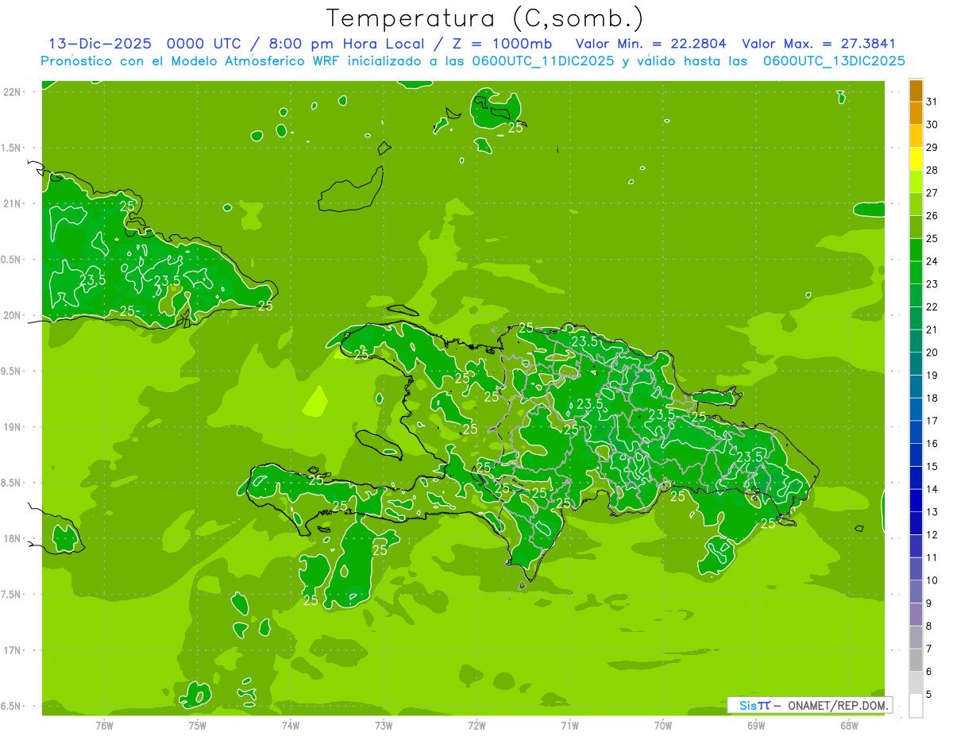The image size is (953, 736).
Task: Click the dark orange swatch above 31
Action: 916,91
